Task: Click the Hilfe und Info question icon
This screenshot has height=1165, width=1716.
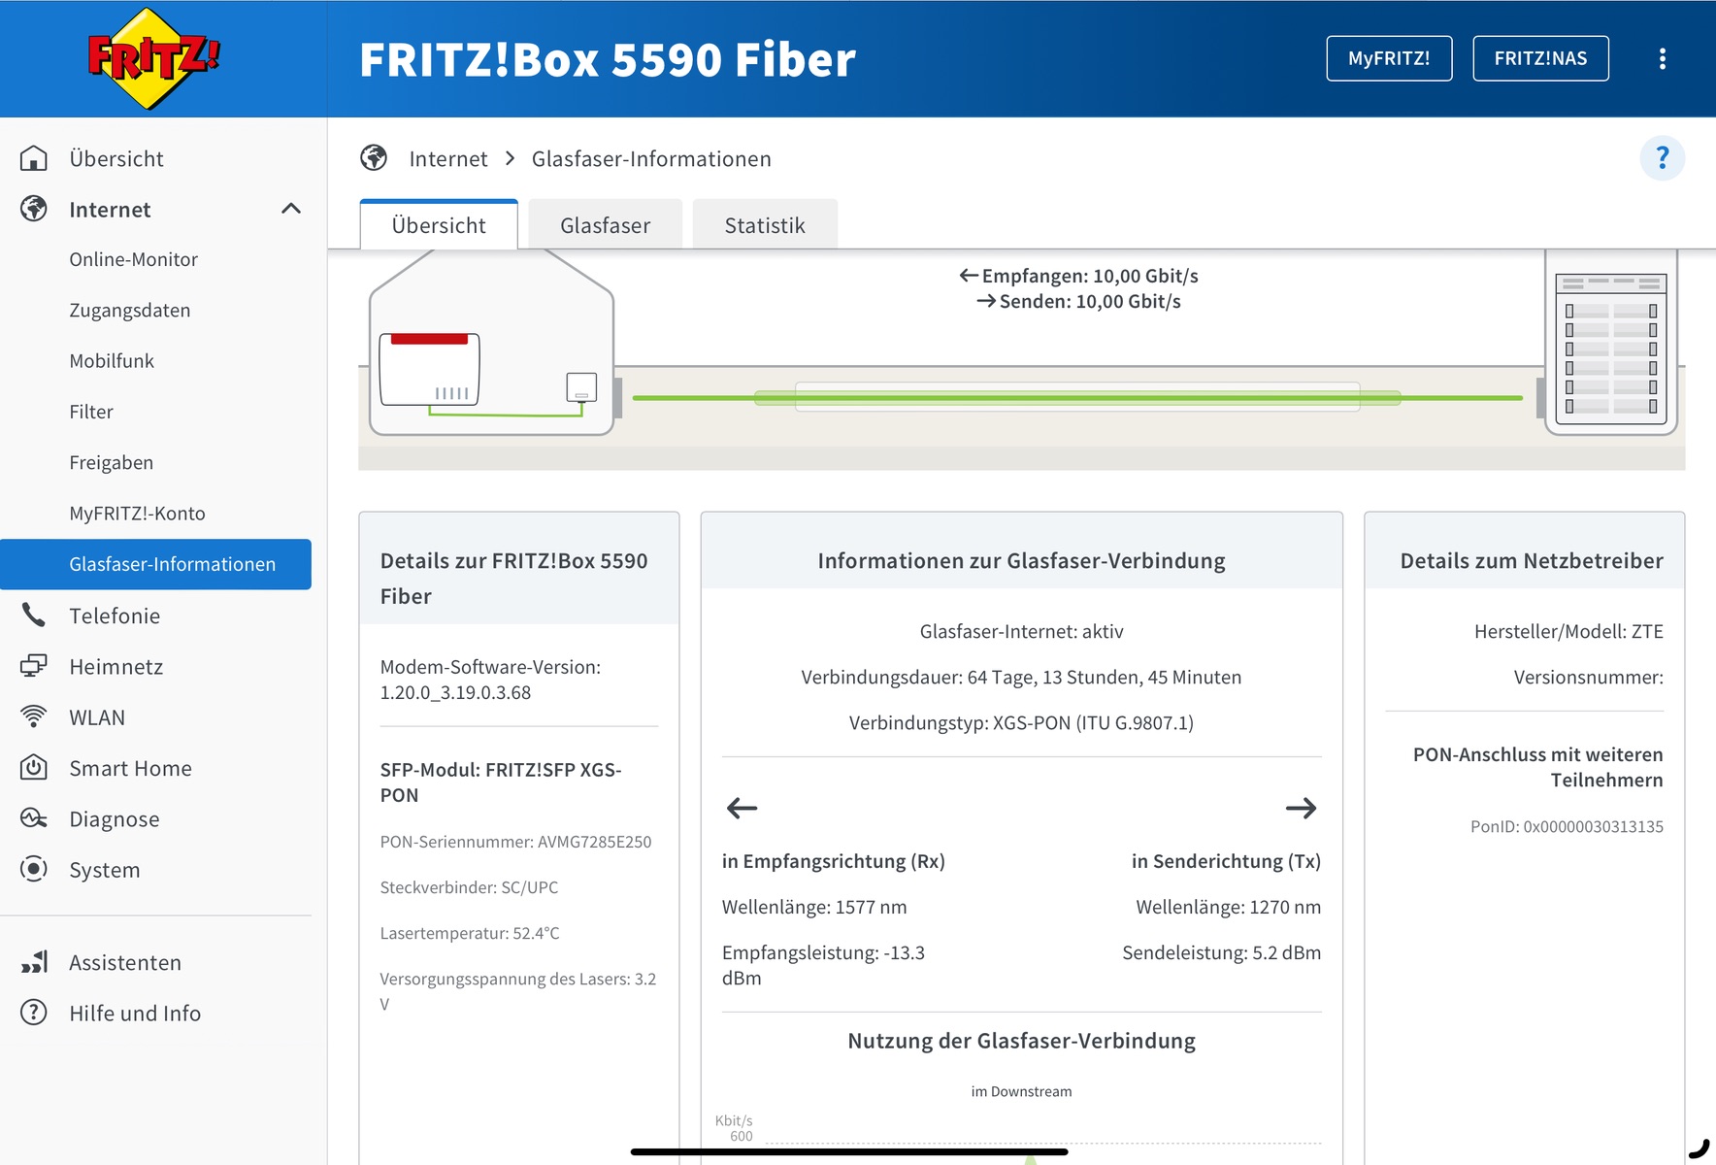Action: (x=34, y=1013)
